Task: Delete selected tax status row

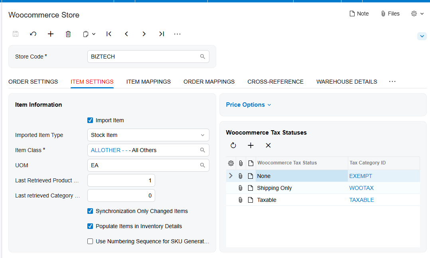Action: 268,145
